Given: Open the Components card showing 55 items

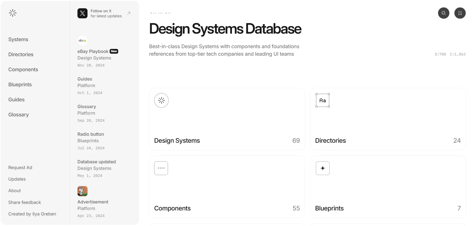Looking at the screenshot, I should (x=227, y=187).
